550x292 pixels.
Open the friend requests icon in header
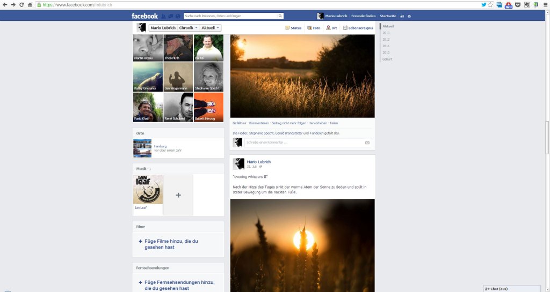click(164, 16)
